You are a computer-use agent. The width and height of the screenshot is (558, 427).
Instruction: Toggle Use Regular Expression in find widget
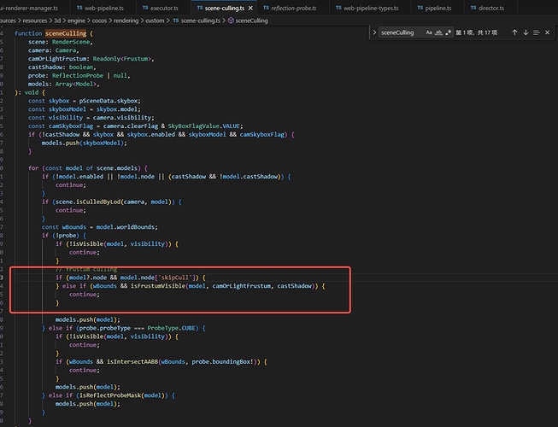(449, 32)
